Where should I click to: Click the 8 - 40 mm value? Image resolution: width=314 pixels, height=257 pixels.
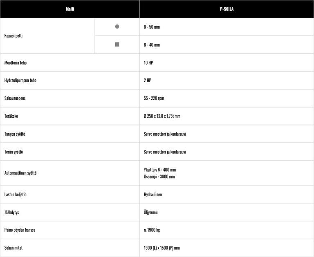[152, 45]
